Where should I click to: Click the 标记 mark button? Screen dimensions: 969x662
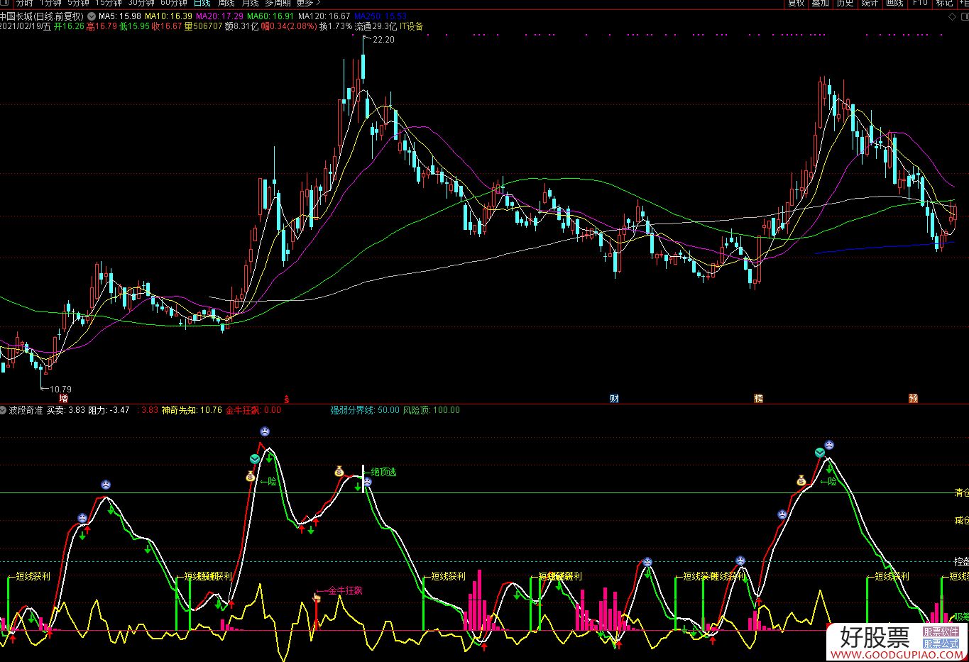tap(944, 3)
